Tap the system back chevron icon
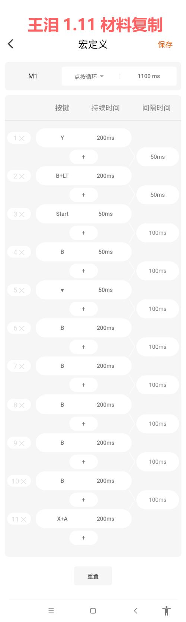 [135, 611]
